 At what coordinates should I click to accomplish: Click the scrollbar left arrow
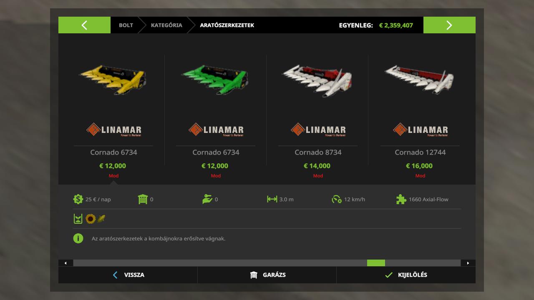65,263
